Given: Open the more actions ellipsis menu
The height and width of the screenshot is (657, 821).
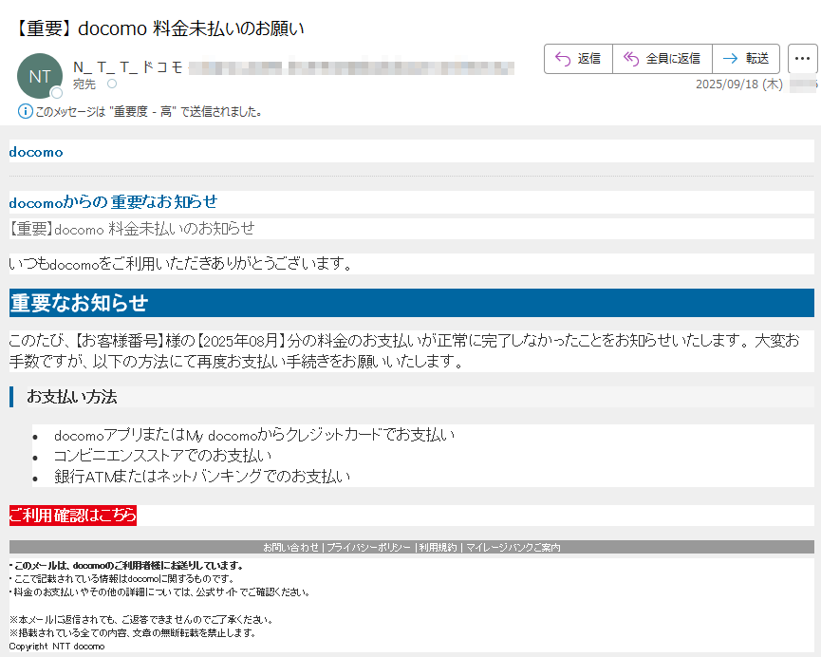Looking at the screenshot, I should pos(802,59).
